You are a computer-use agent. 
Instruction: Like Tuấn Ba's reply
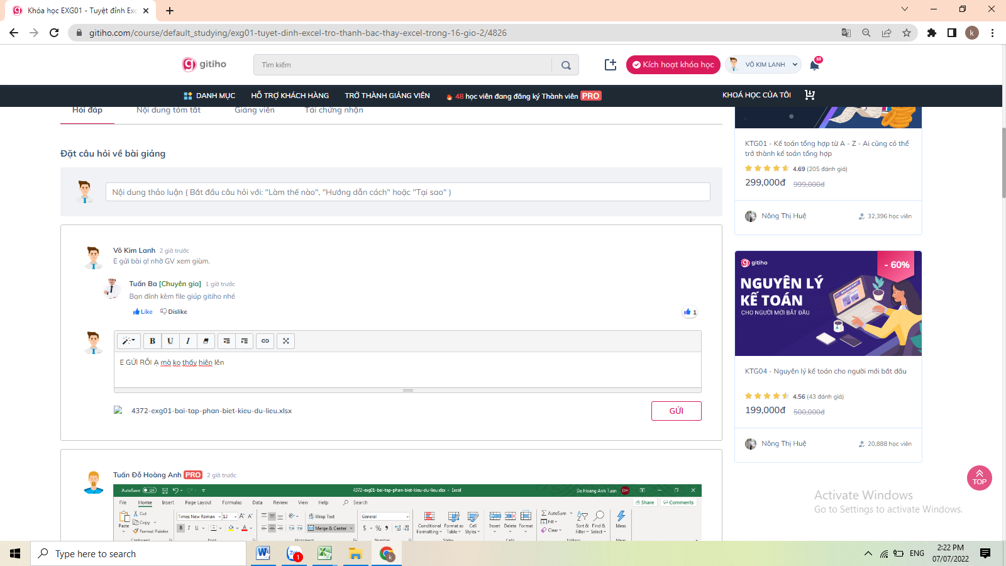(143, 312)
